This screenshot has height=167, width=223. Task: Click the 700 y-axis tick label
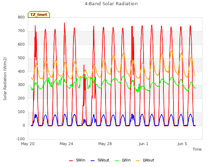pyautogui.click(x=21, y=31)
